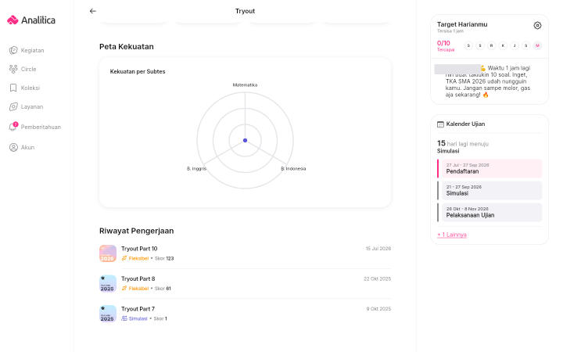This screenshot has height=352, width=563.
Task: Open Target Harianmu settings gear
Action: [537, 26]
